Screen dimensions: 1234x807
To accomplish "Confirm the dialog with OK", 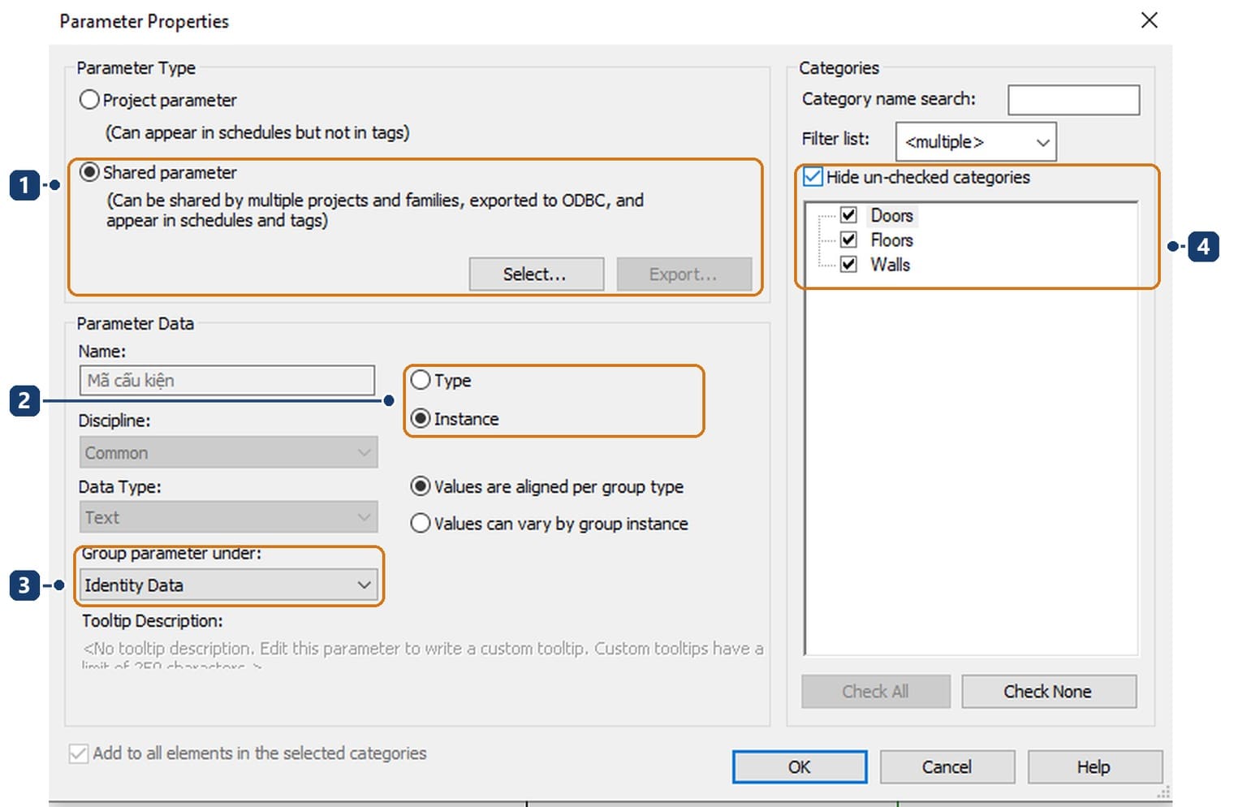I will point(800,766).
